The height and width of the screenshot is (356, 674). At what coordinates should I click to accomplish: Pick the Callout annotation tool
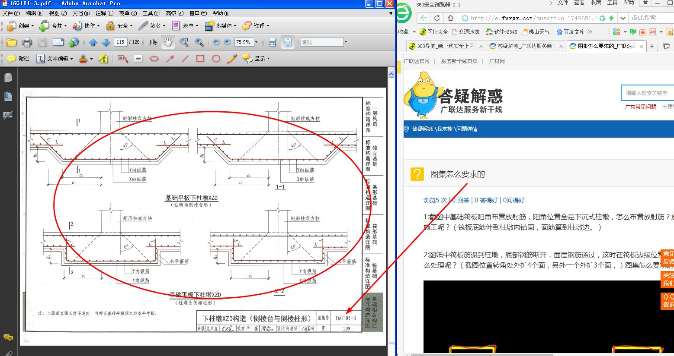123,59
